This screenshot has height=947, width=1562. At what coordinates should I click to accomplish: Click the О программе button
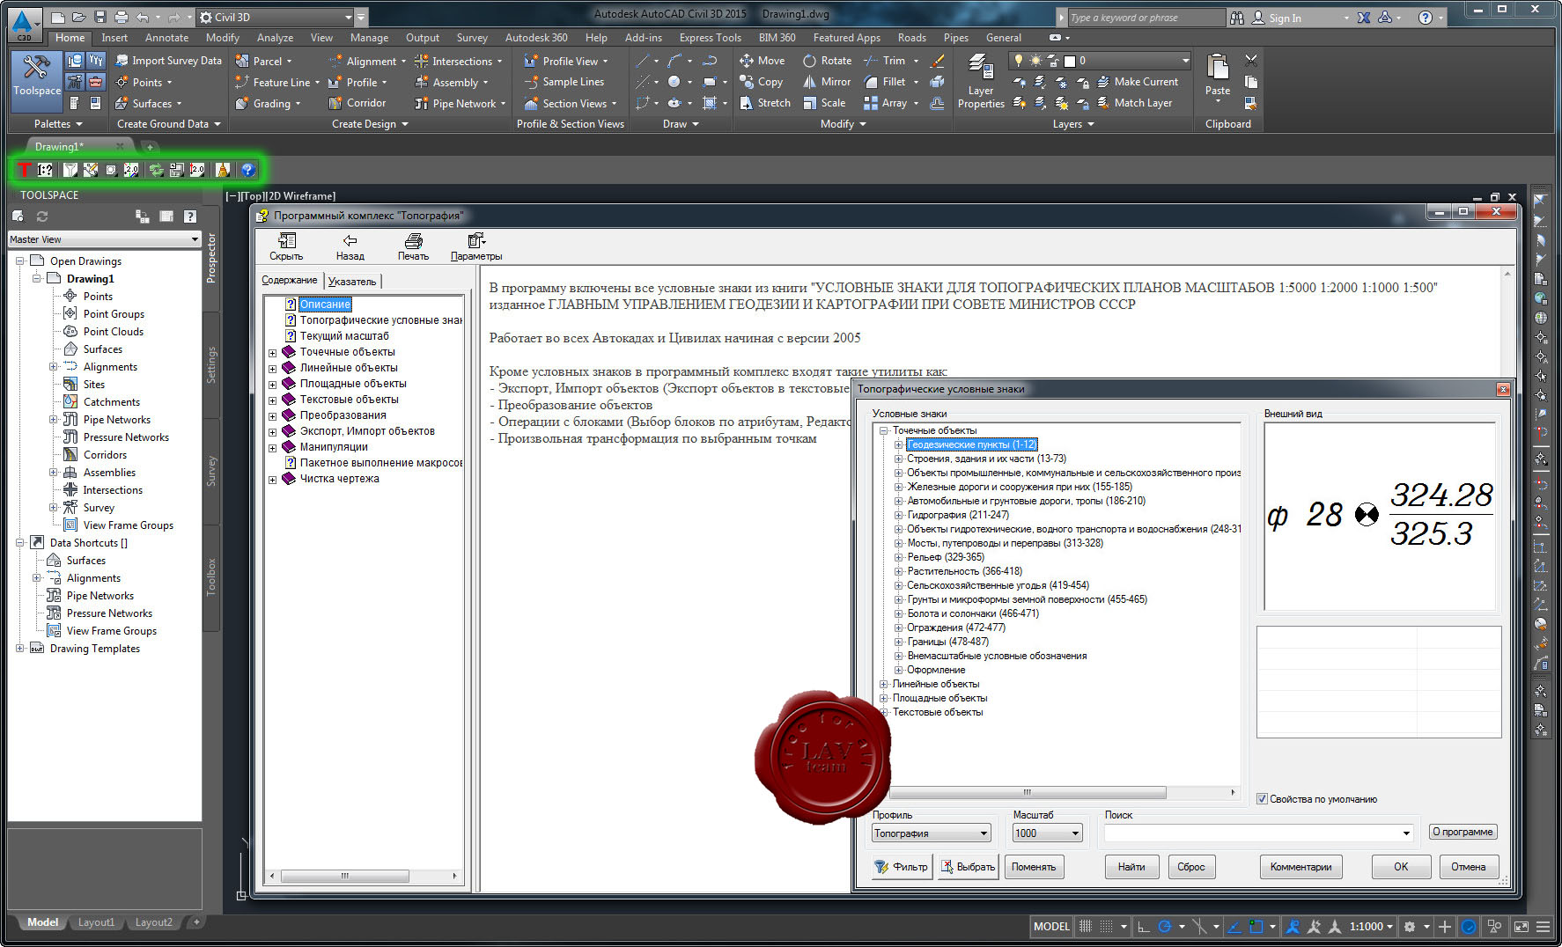click(x=1463, y=832)
